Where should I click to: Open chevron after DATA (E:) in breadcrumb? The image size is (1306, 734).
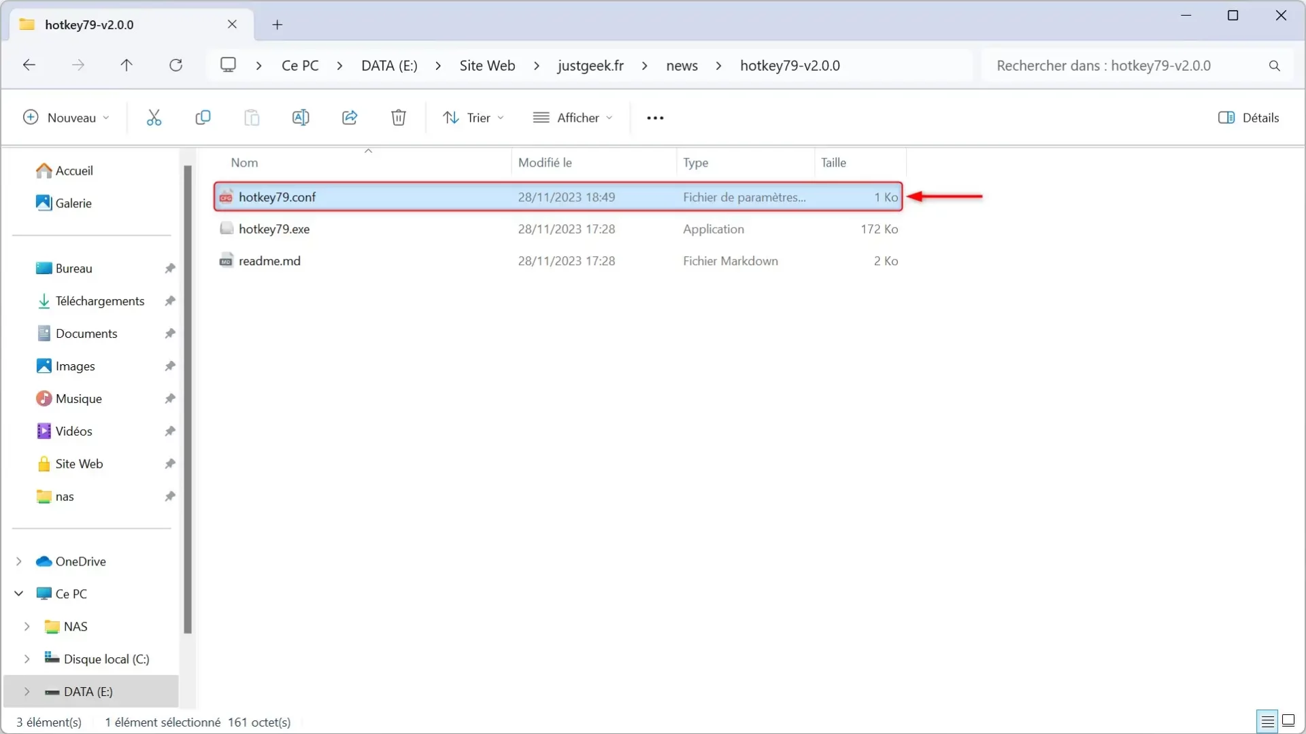pos(438,66)
